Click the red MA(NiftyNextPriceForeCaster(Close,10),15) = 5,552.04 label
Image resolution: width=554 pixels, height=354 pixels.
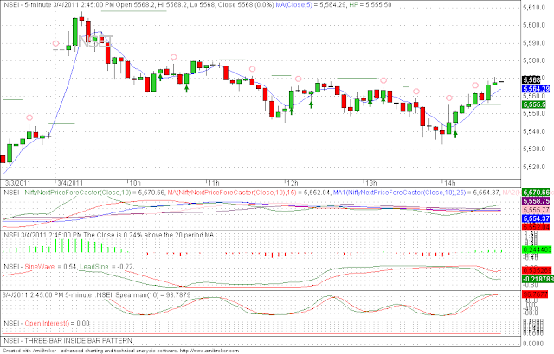point(248,193)
